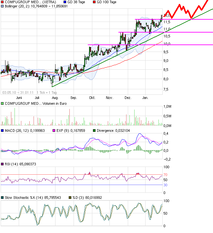Select the Dez. month label on the time axis
The width and height of the screenshot is (213, 233).
(x=128, y=98)
